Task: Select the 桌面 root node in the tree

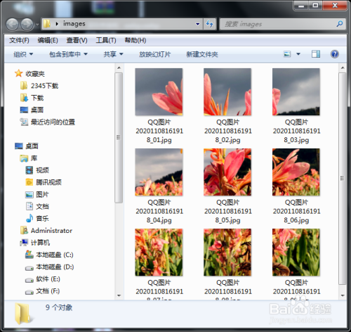Action: click(x=27, y=146)
